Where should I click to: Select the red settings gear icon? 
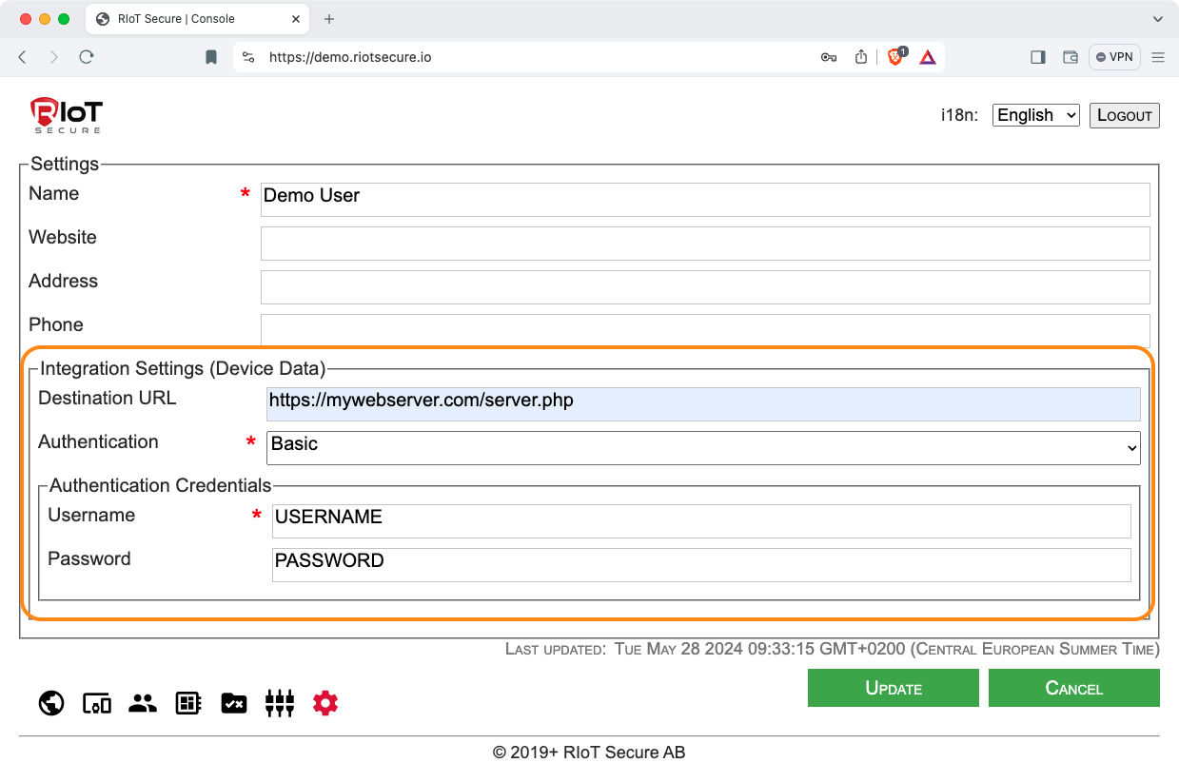325,703
